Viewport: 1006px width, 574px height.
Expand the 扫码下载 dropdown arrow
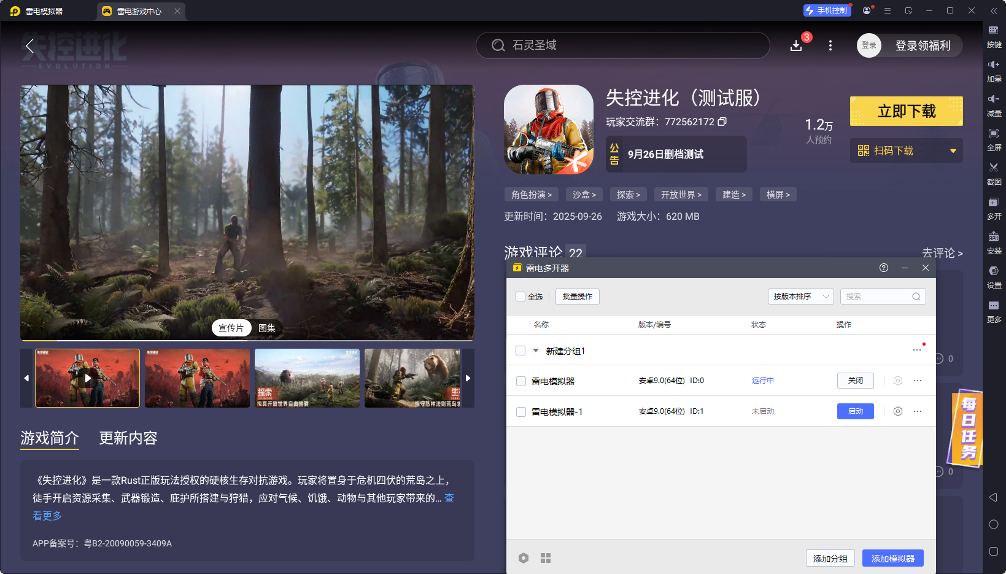tap(953, 151)
